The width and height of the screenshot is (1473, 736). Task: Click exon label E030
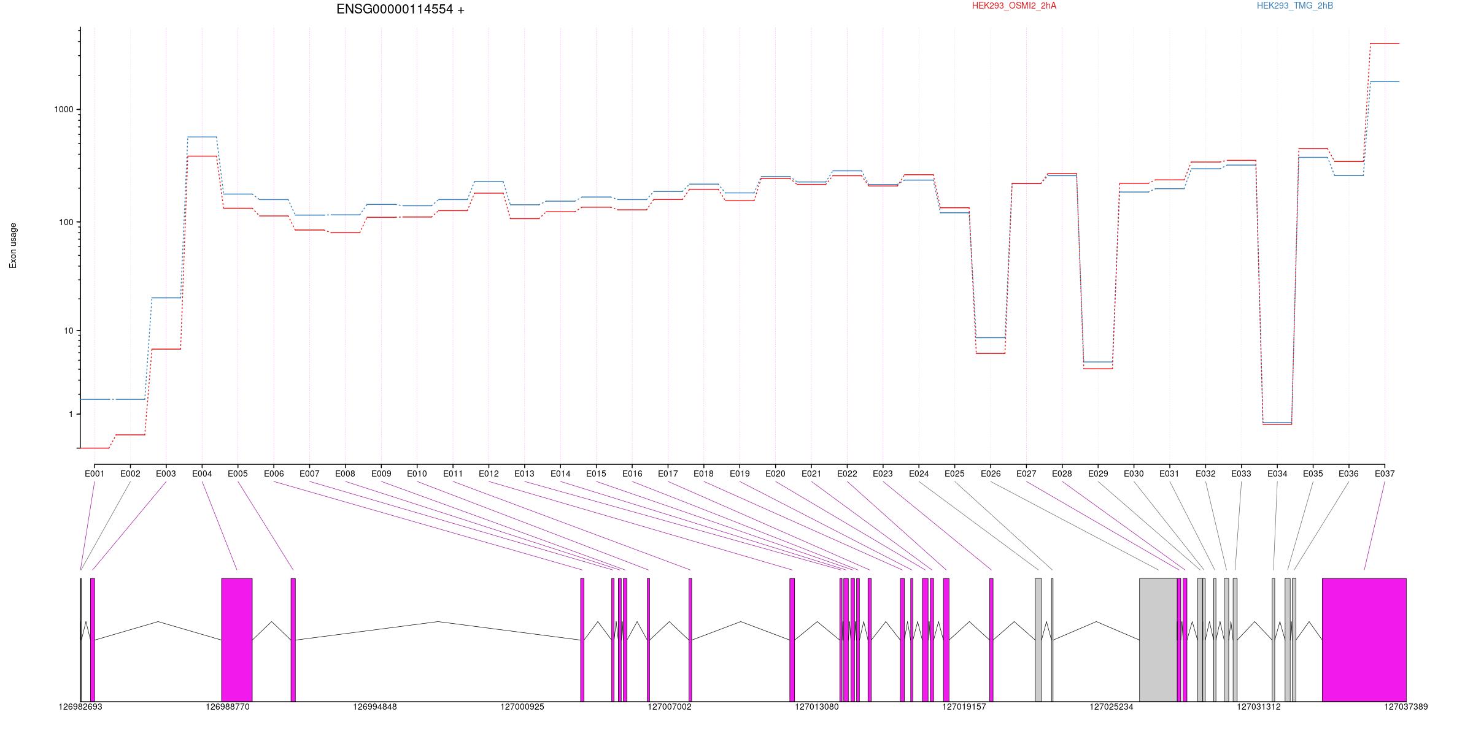point(1134,473)
